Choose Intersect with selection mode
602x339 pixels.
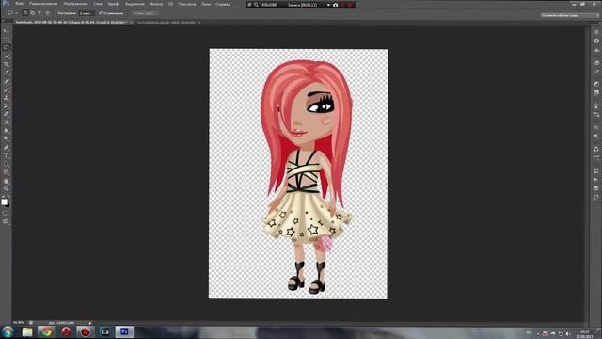click(x=48, y=13)
